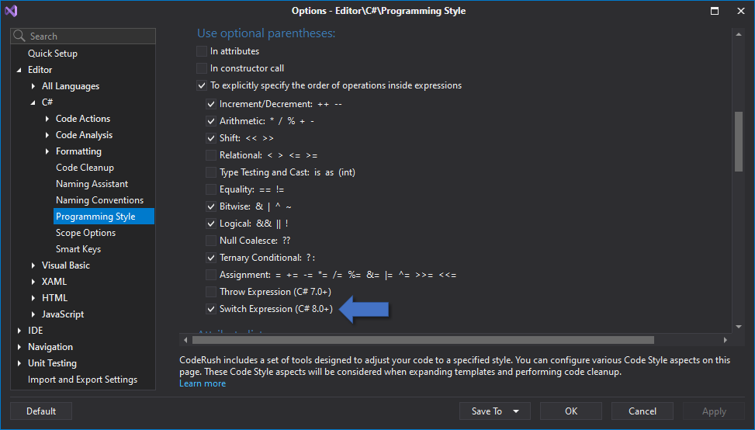The width and height of the screenshot is (755, 430).
Task: Open the Learn more link
Action: coord(203,383)
